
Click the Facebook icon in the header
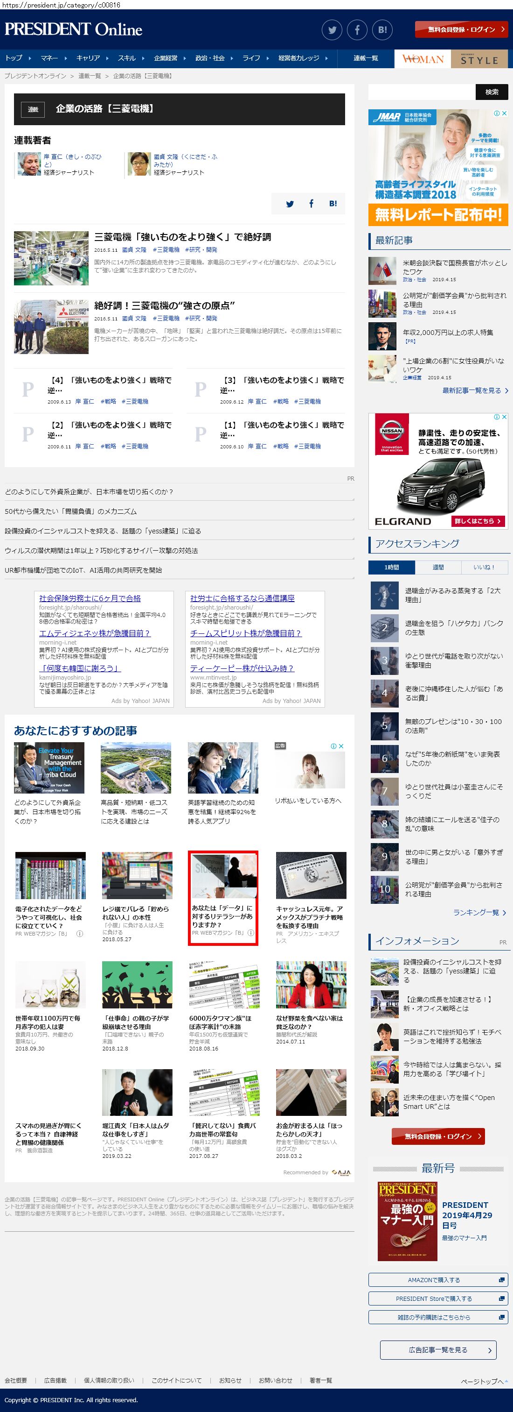tap(357, 29)
